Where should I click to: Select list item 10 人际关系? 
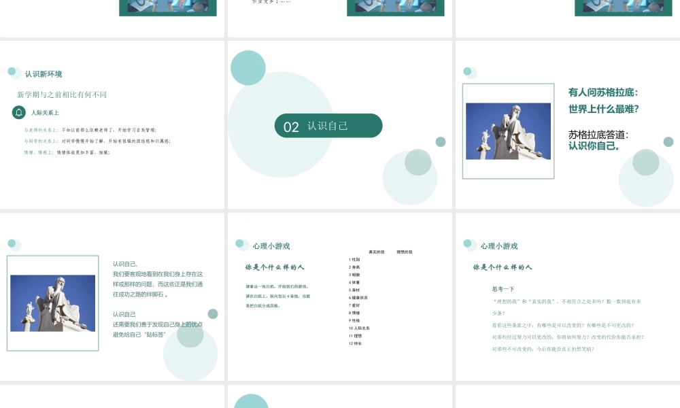[359, 328]
